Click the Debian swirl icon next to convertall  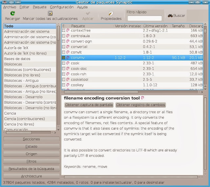coord(68,47)
